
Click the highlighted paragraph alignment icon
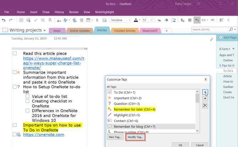click(197, 20)
